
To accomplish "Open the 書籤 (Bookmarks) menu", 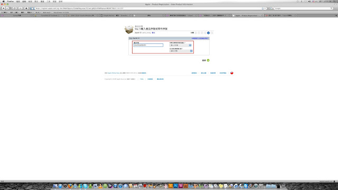I will tap(42, 1).
